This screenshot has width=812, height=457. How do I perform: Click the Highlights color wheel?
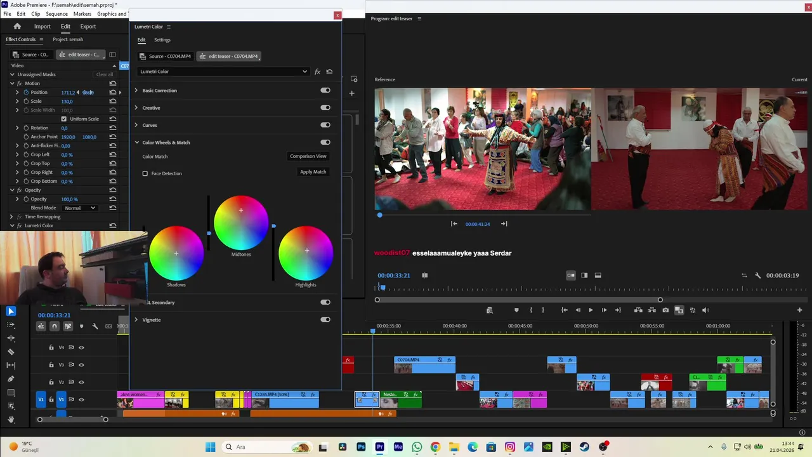click(306, 253)
